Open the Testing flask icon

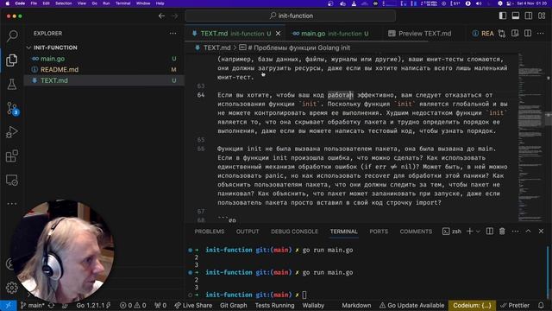12,84
